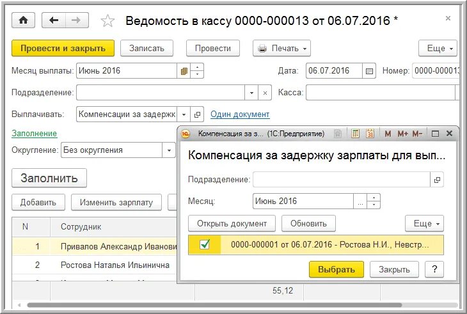The height and width of the screenshot is (314, 467).
Task: Close the Компенсация popup window
Action: 450,134
